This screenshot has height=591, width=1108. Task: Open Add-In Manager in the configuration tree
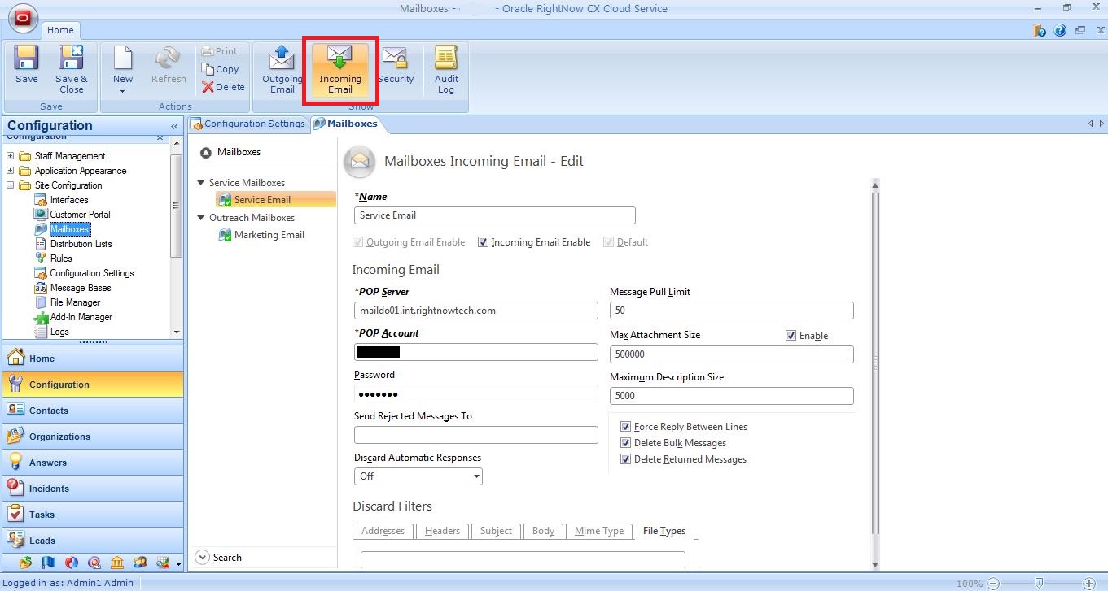(81, 317)
